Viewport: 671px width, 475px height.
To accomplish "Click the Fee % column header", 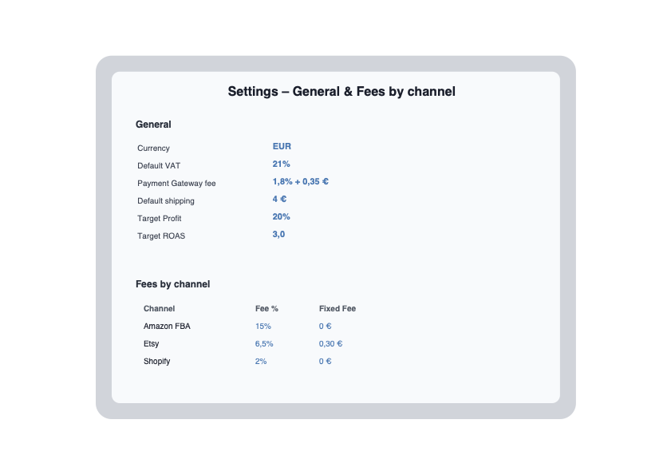I will click(266, 309).
